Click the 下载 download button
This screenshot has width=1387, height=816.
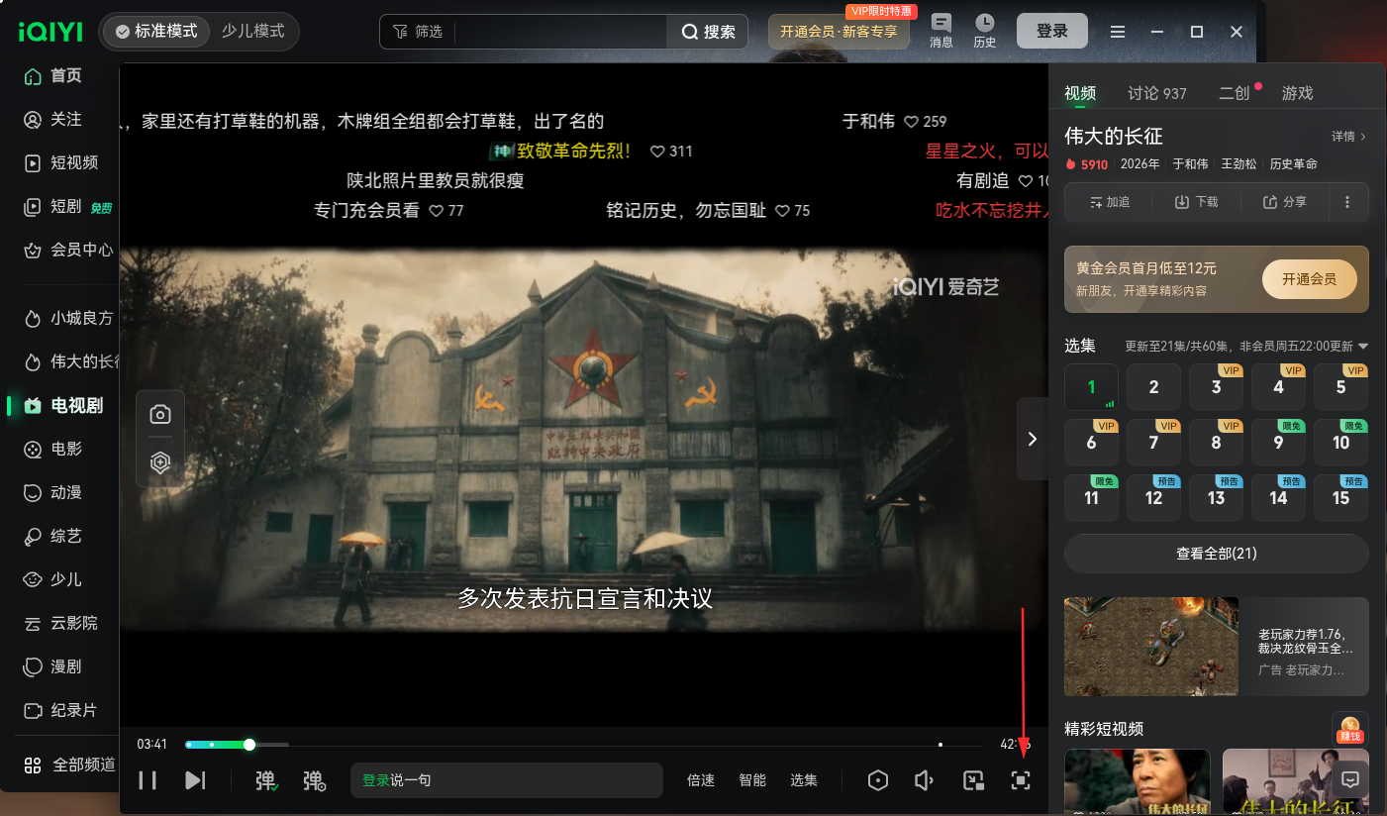(x=1196, y=202)
